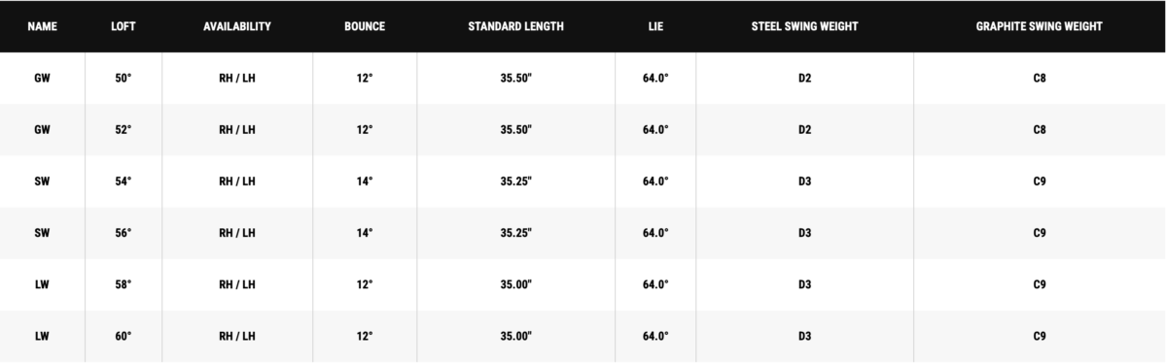Select 35.25" length in 54° row
1167x363 pixels.
(516, 181)
